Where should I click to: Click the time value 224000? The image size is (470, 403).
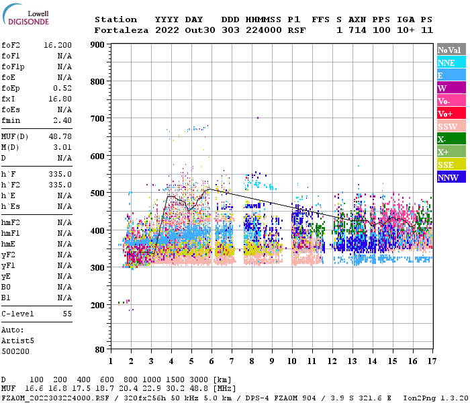click(263, 30)
